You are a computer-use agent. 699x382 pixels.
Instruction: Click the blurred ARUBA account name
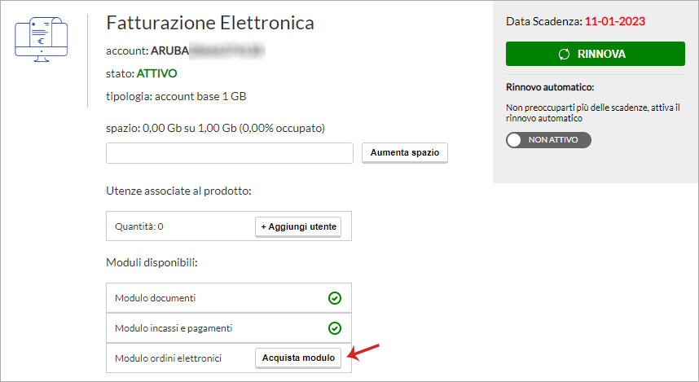[208, 50]
